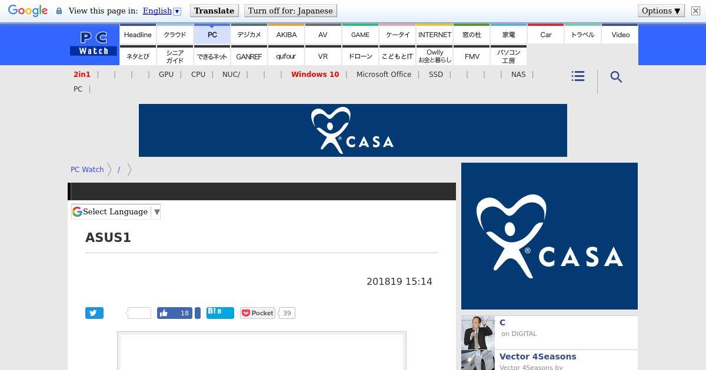Click the Google logo in translate bar
This screenshot has height=370, width=706.
click(28, 11)
